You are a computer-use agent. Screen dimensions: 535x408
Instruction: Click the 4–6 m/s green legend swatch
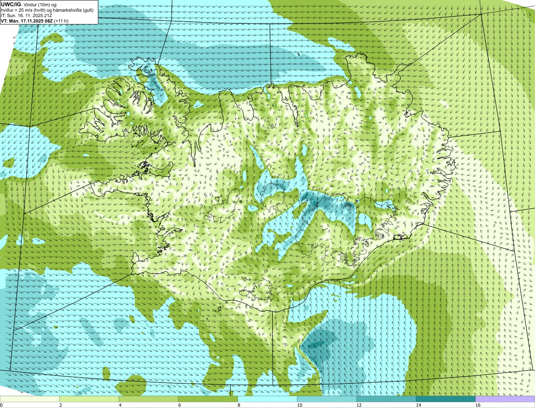tap(149, 399)
